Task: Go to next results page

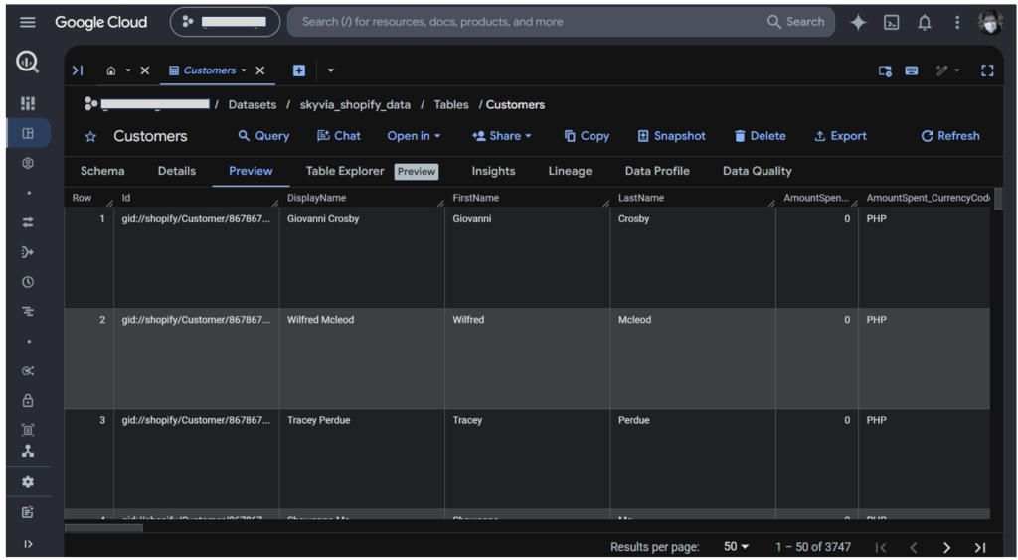Action: 946,548
